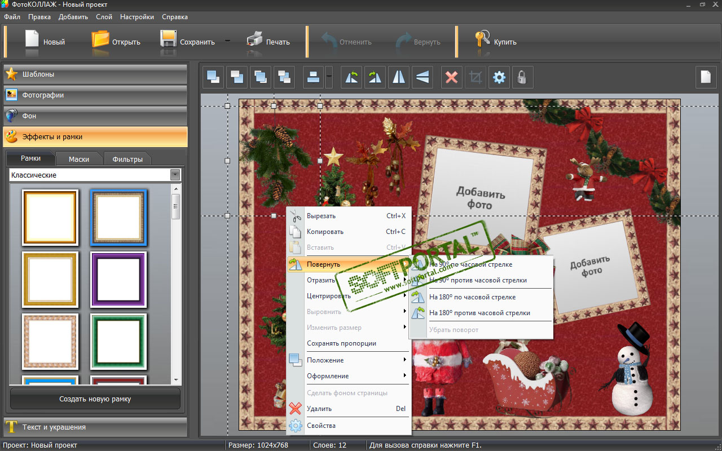Open the Настройки menu

[138, 17]
